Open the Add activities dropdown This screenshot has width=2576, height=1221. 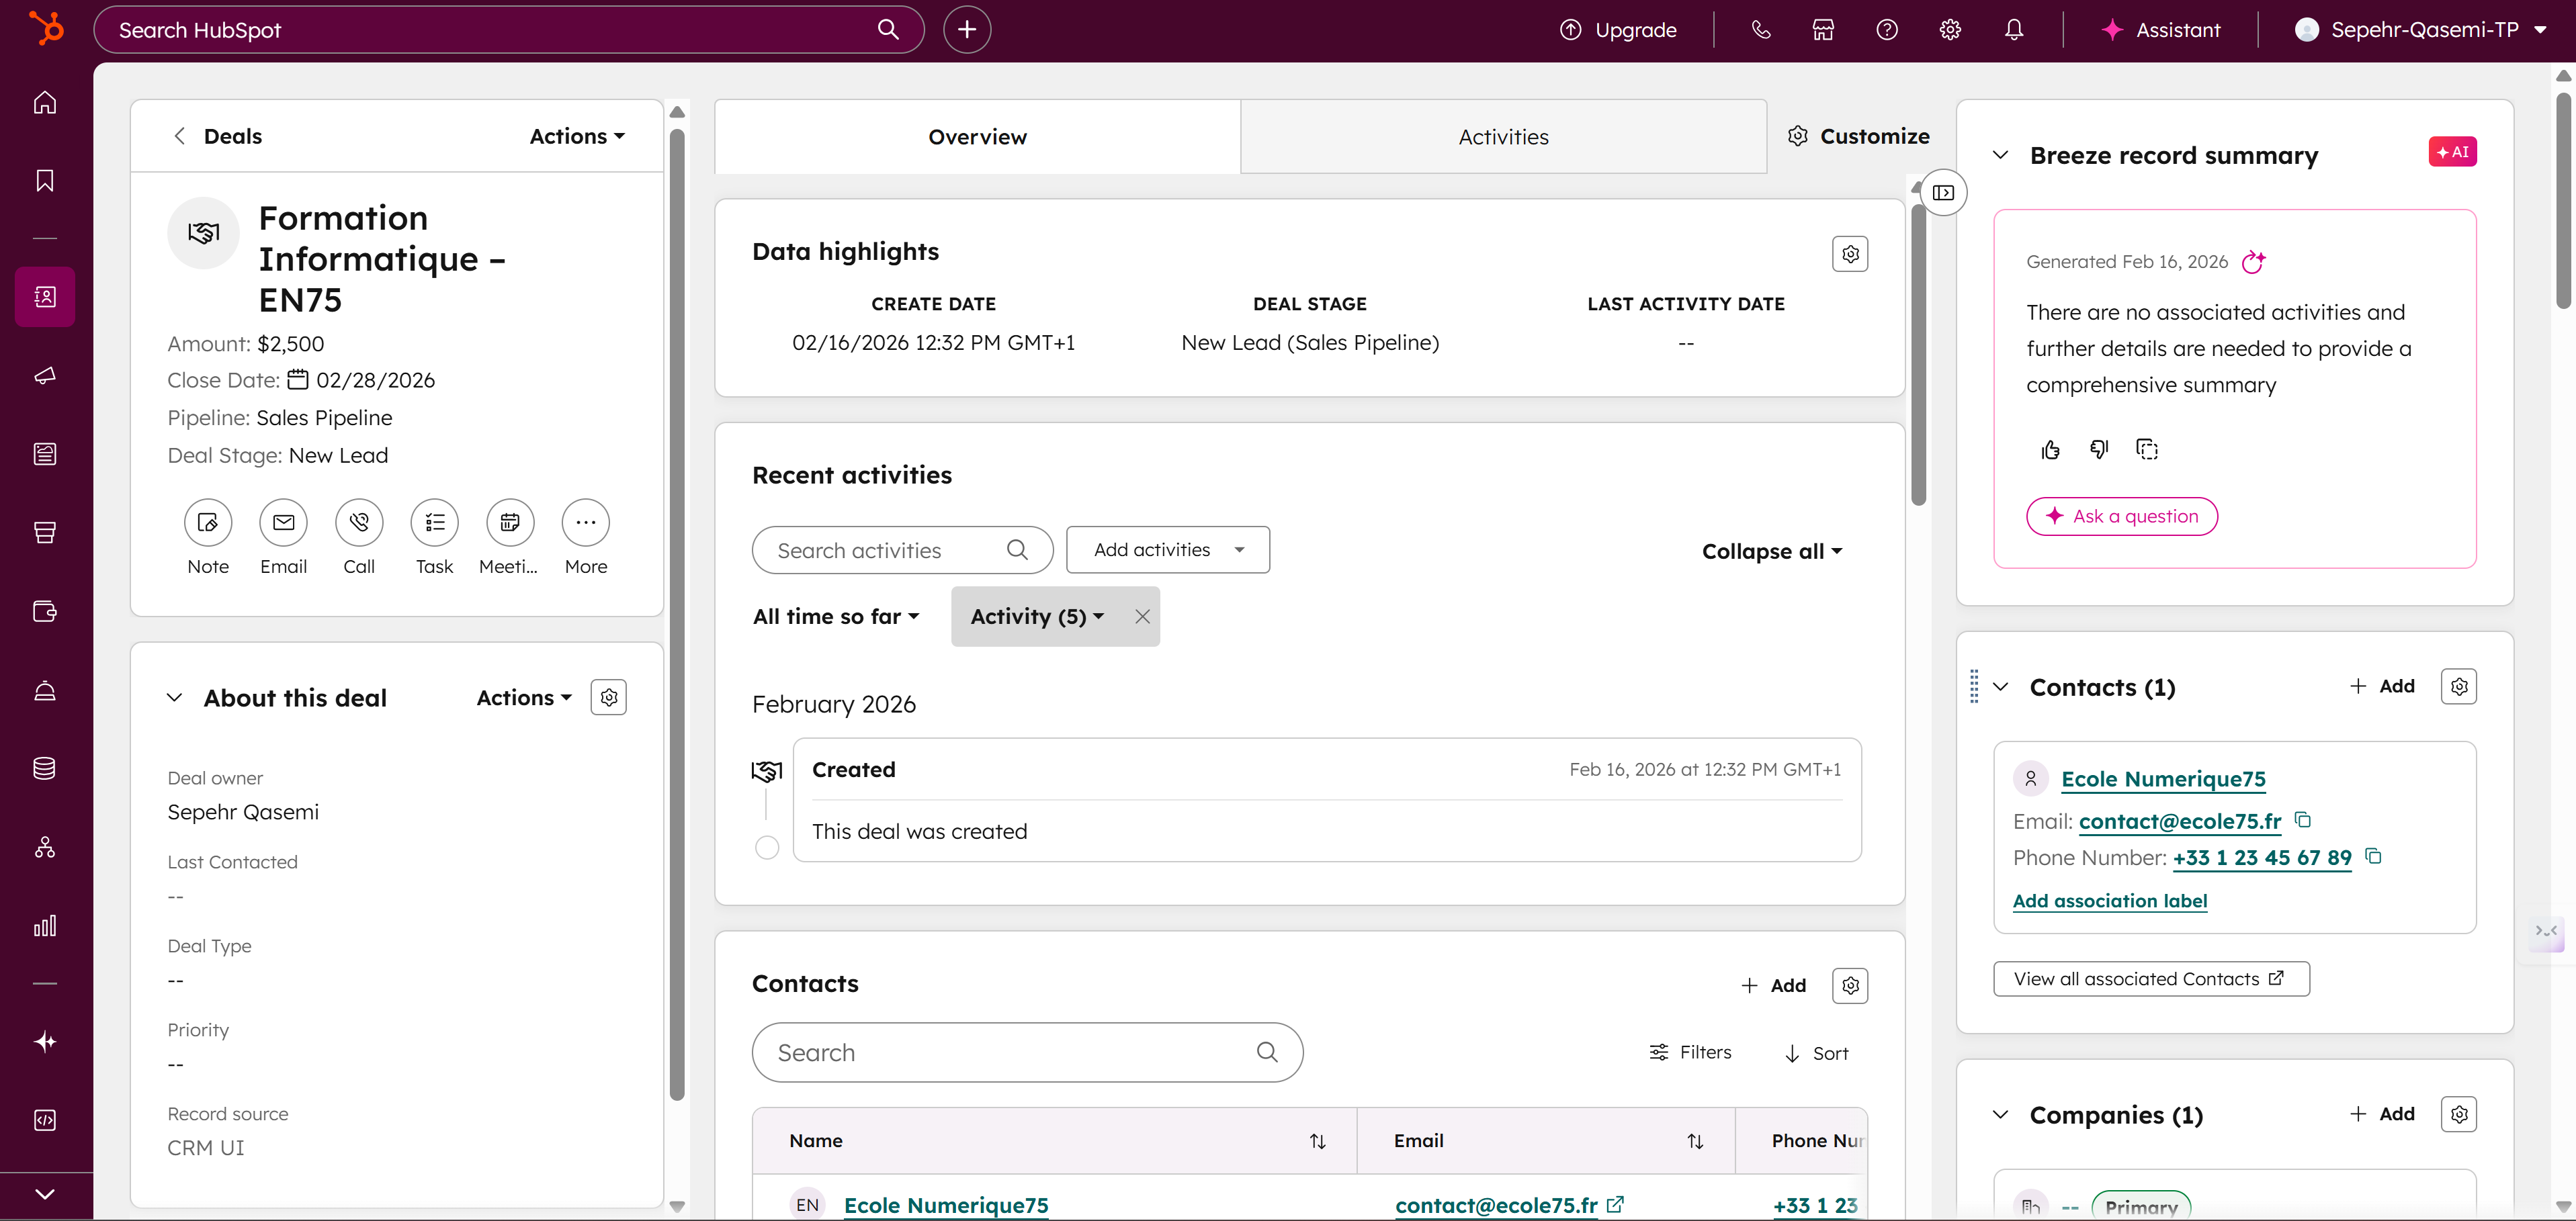click(x=1167, y=549)
